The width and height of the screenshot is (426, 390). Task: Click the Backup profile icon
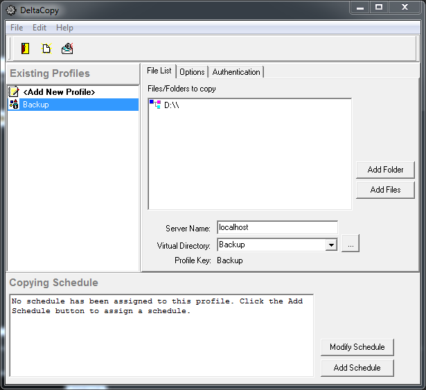pyautogui.click(x=14, y=105)
